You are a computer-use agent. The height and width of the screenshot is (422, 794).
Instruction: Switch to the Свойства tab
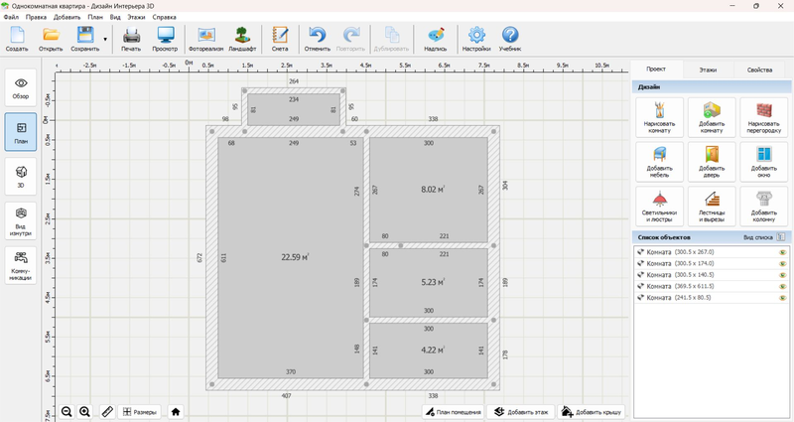point(759,70)
